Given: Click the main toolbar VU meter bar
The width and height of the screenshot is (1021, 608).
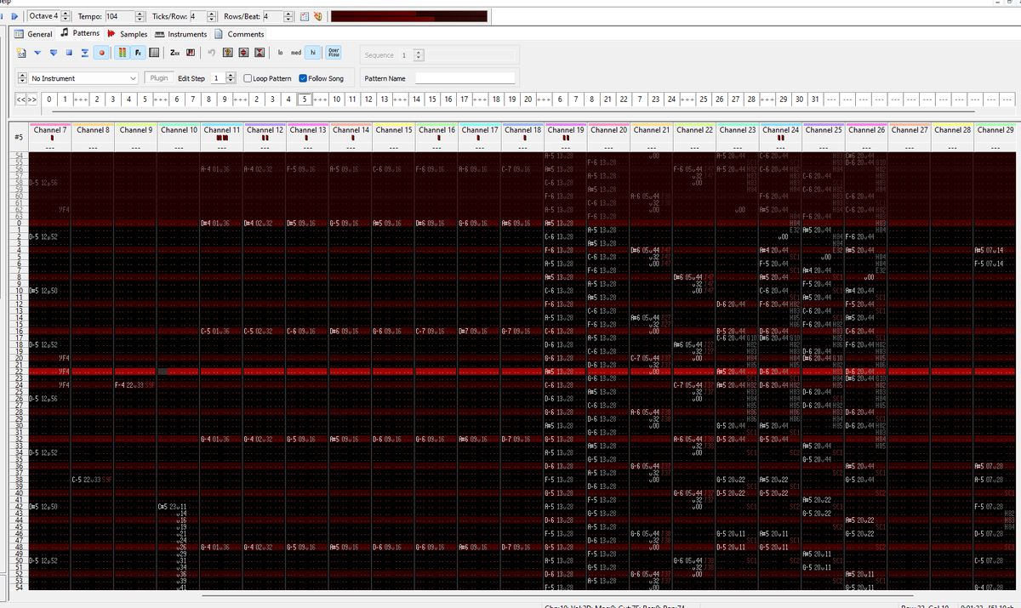Looking at the screenshot, I should (x=409, y=16).
